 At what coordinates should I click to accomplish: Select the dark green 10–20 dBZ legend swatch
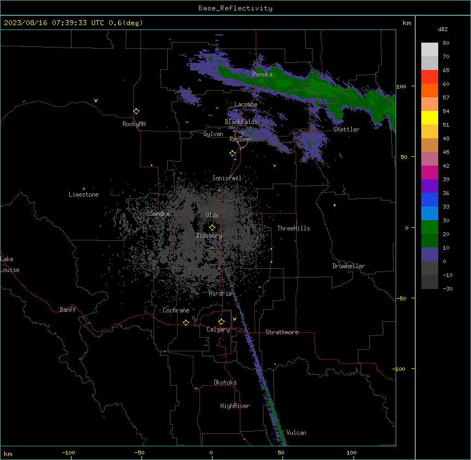(x=429, y=241)
